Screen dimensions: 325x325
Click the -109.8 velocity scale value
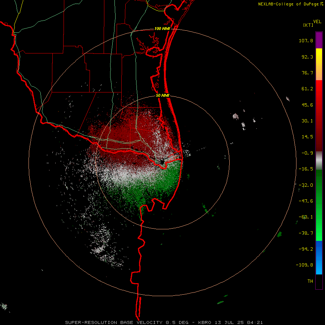304,265
